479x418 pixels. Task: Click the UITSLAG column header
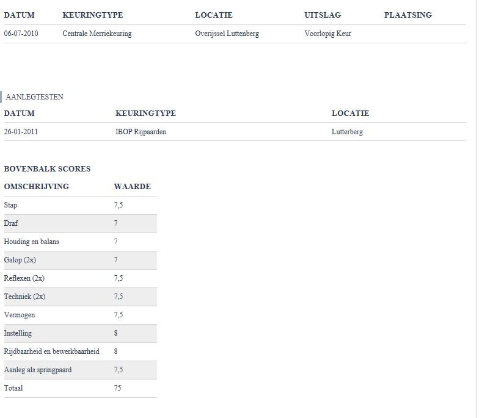coord(323,15)
